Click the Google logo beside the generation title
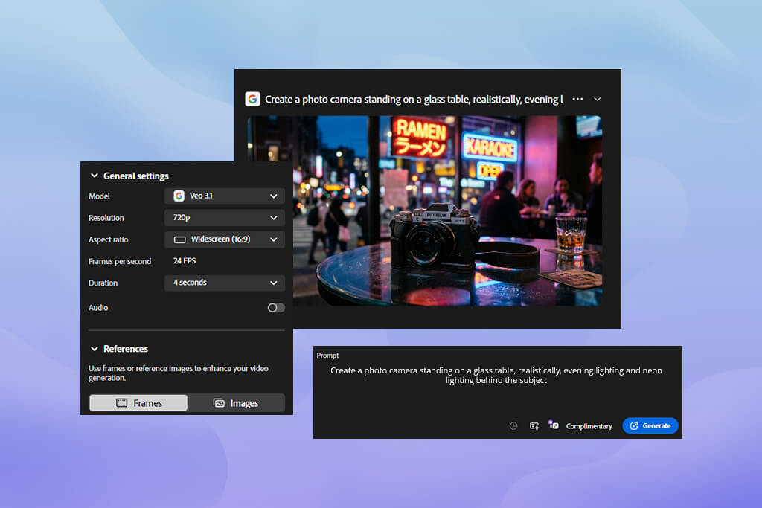The image size is (762, 508). click(252, 99)
